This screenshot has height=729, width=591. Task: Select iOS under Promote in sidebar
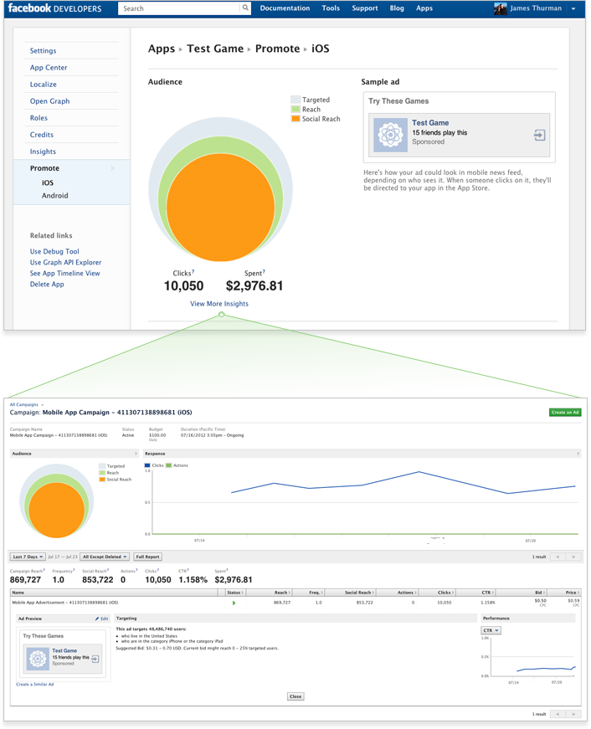pyautogui.click(x=48, y=182)
